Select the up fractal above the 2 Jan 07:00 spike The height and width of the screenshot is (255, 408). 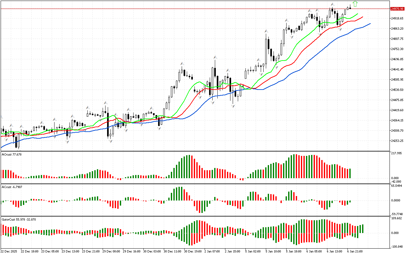pyautogui.click(x=215, y=57)
